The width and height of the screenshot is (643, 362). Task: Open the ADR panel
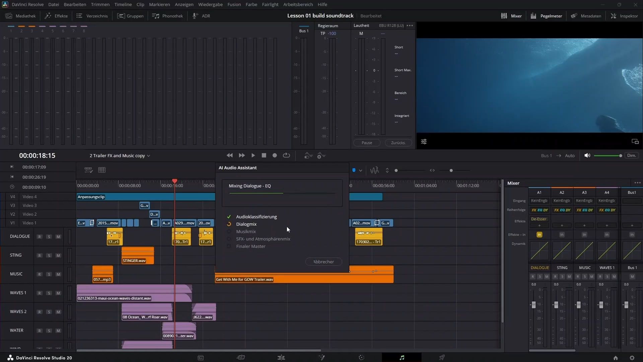click(202, 16)
